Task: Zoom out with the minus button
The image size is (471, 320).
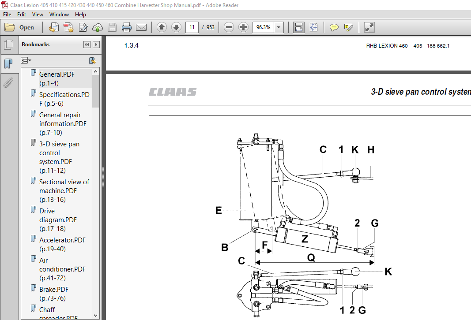Action: [229, 27]
